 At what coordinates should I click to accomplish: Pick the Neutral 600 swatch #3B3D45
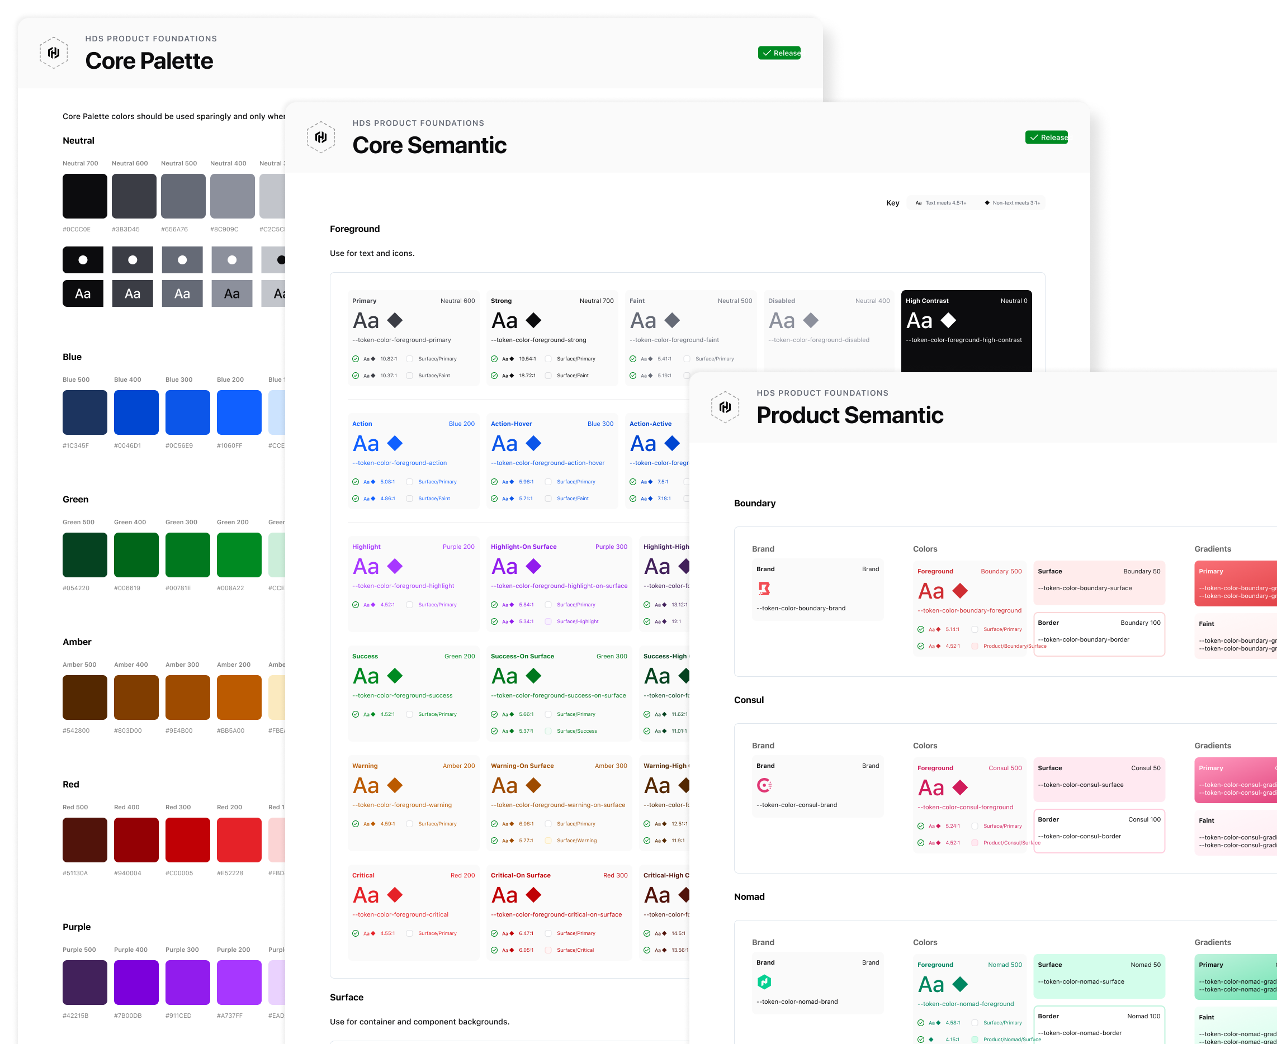coord(134,196)
